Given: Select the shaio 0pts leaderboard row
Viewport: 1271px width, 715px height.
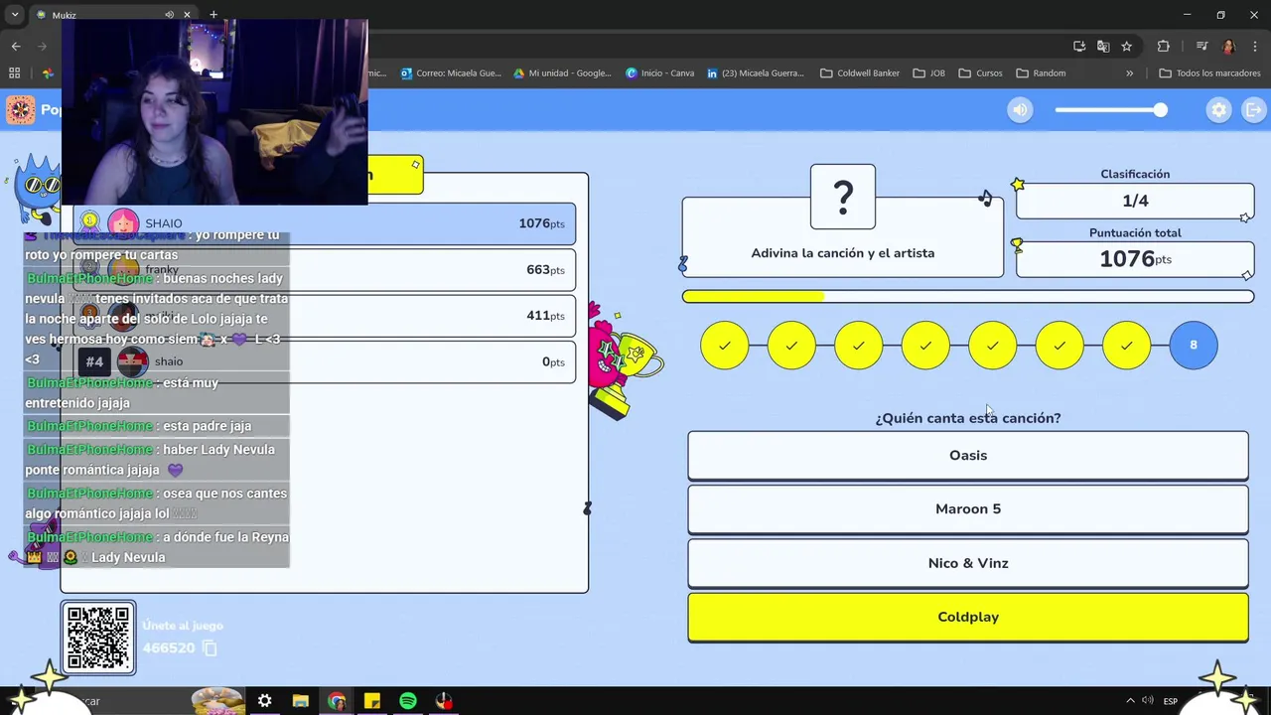Looking at the screenshot, I should click(x=325, y=361).
